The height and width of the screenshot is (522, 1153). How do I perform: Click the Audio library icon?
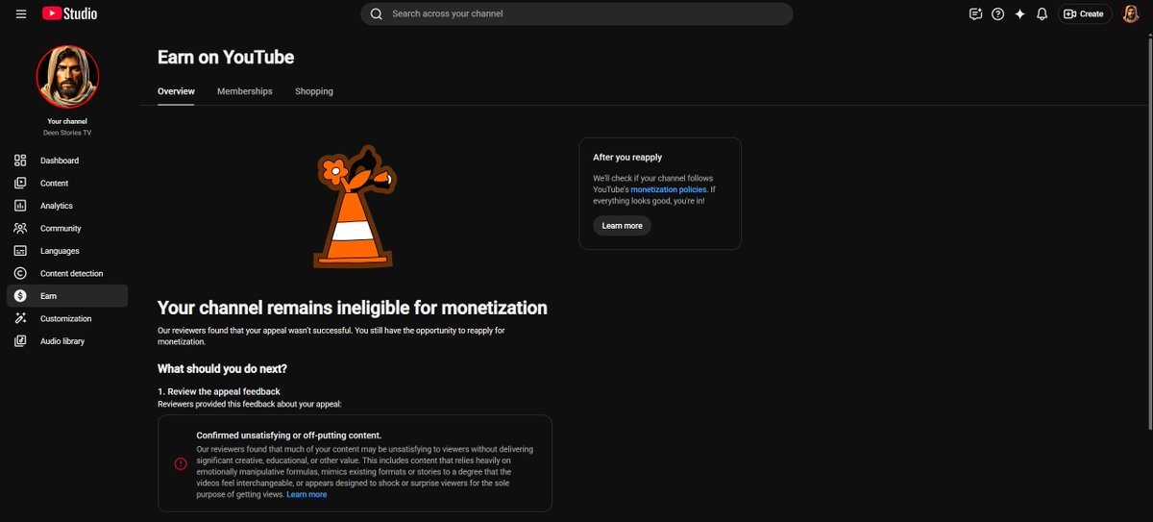point(20,341)
